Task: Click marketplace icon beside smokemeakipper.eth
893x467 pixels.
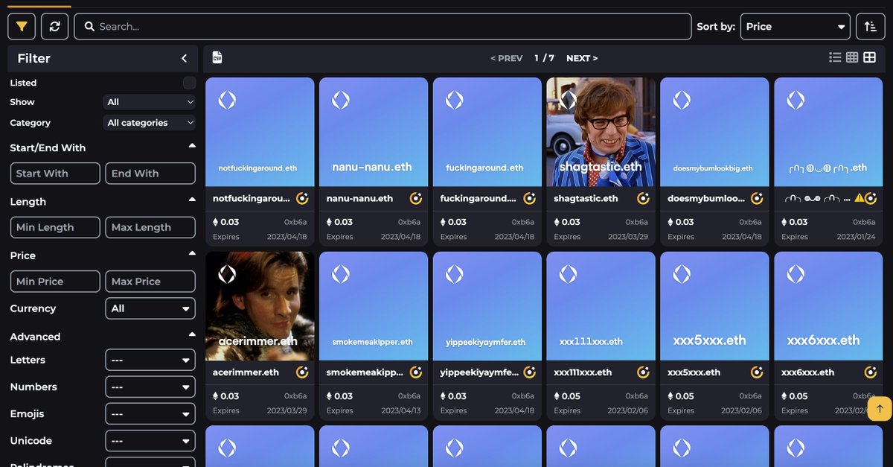Action: pos(416,372)
